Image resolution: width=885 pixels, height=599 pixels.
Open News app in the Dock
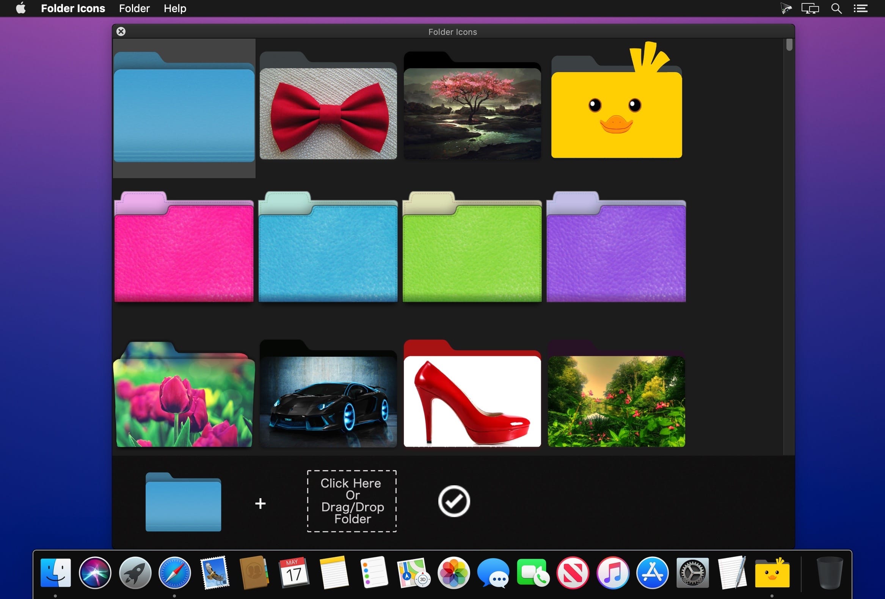coord(573,573)
